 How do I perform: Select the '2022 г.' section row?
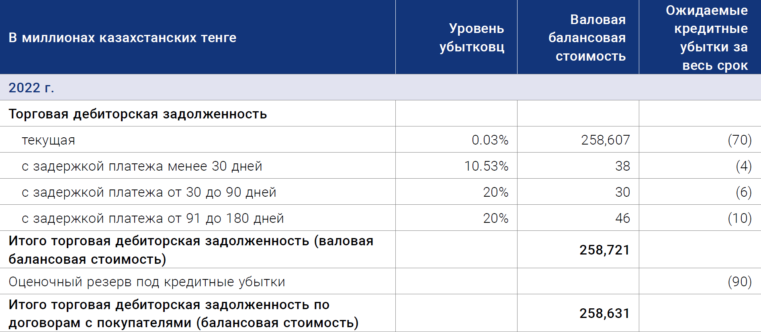(380, 87)
